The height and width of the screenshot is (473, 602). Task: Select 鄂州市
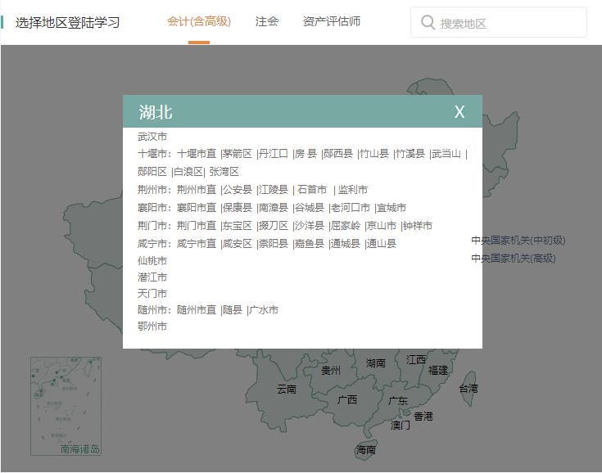coord(152,327)
